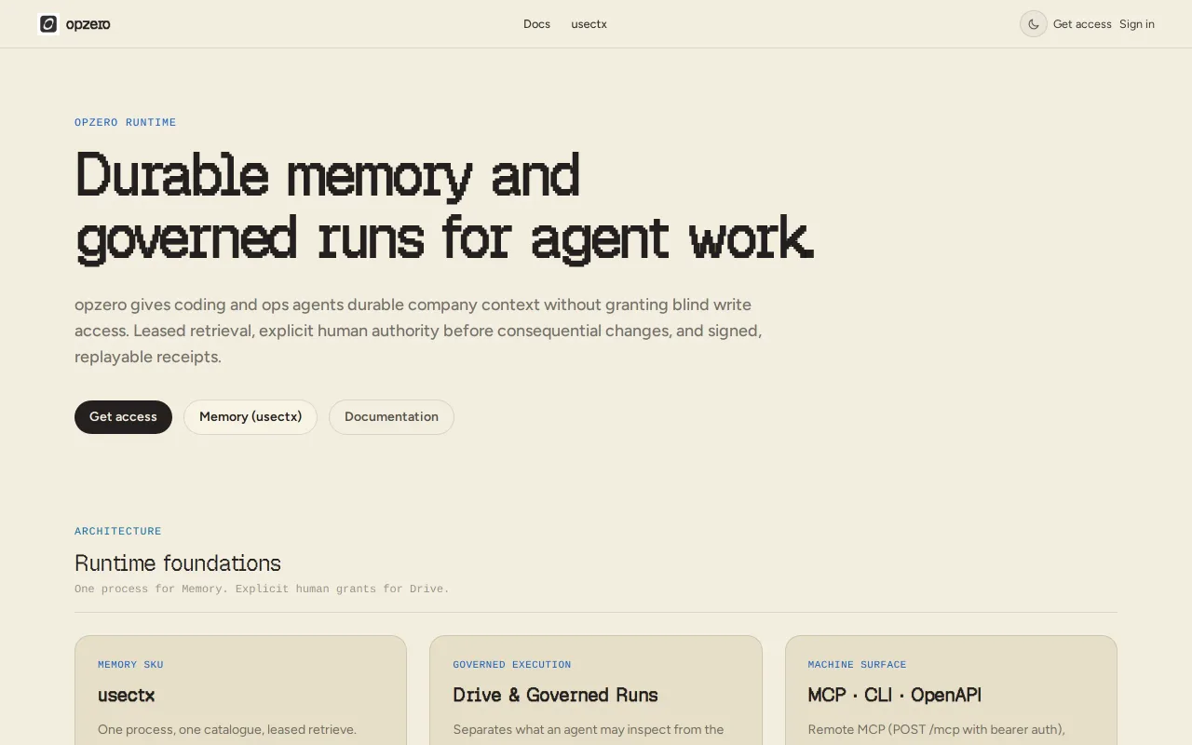Click the GOVERNED EXECUTION label
The width and height of the screenshot is (1192, 745).
[x=512, y=665]
